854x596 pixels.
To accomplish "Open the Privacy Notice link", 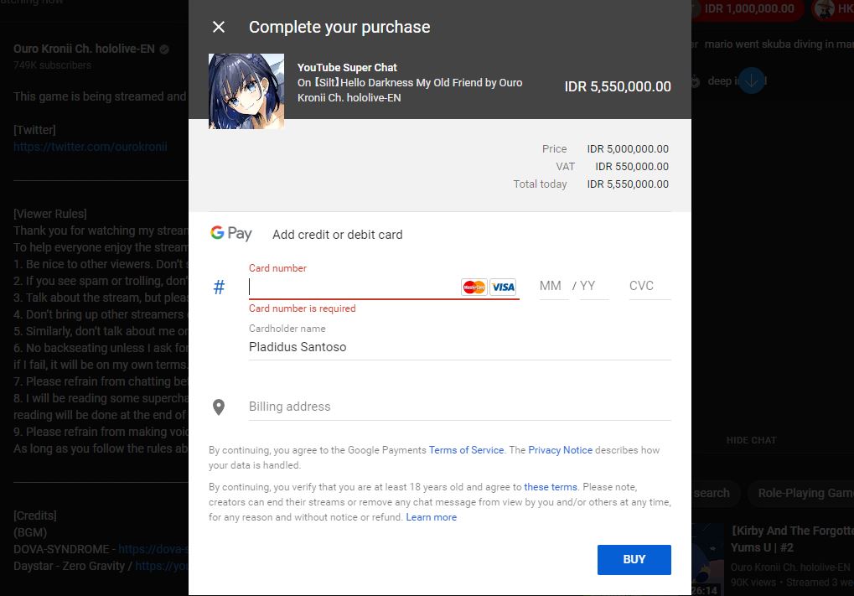I will point(560,450).
